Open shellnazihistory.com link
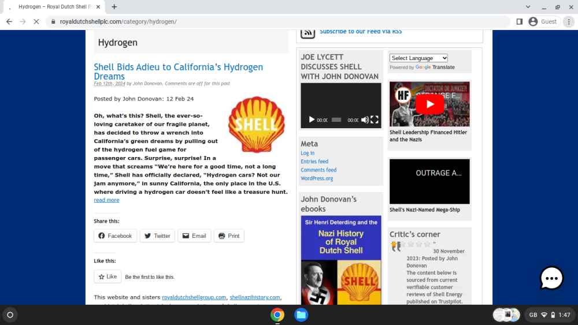 (255, 297)
